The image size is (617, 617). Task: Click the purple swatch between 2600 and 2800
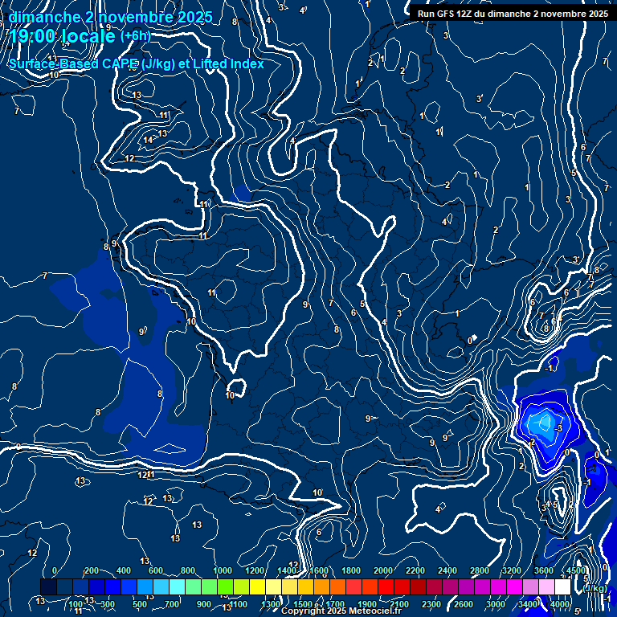click(466, 586)
